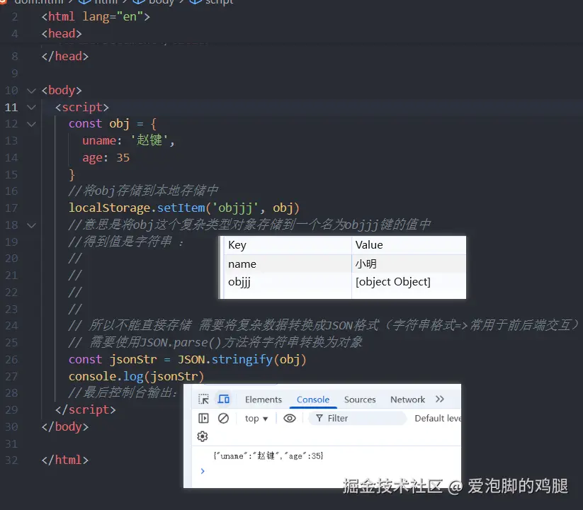The width and height of the screenshot is (583, 510).
Task: Open the Network tab
Action: (407, 399)
